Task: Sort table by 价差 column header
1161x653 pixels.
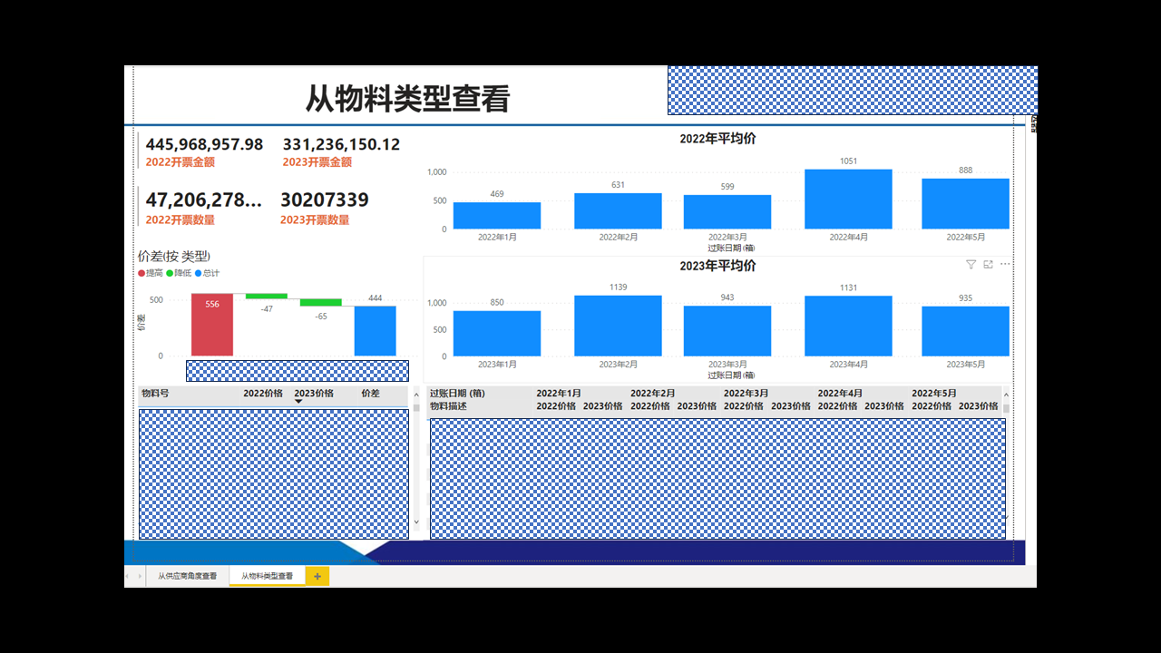Action: 370,394
